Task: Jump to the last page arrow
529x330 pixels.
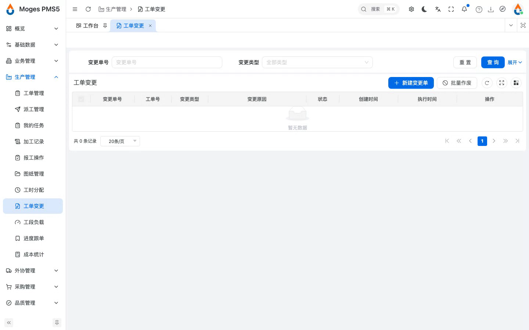Action: tap(518, 141)
